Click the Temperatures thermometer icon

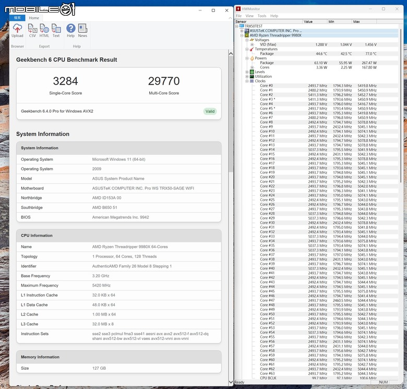click(252, 49)
